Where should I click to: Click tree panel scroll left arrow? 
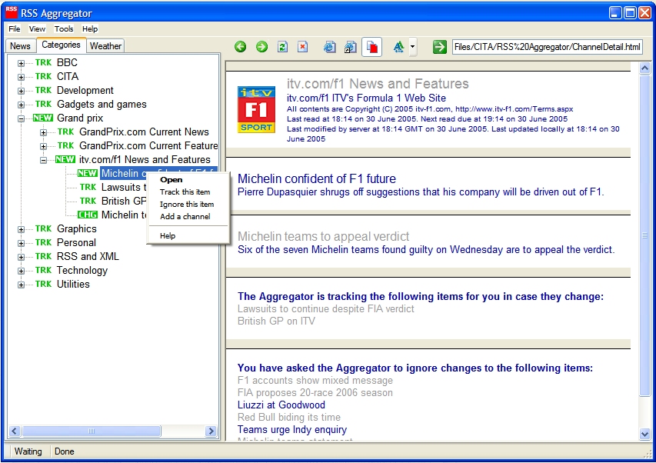[x=14, y=431]
